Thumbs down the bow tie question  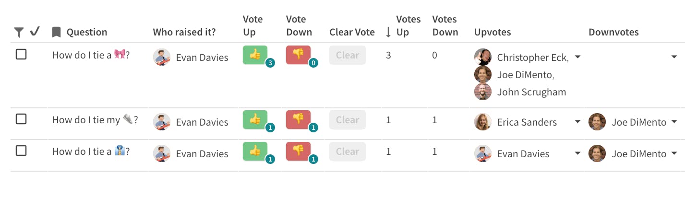coord(298,55)
